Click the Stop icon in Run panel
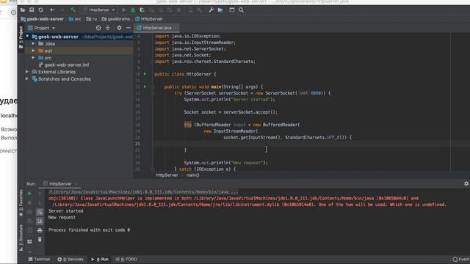470x264 pixels. click(x=29, y=202)
